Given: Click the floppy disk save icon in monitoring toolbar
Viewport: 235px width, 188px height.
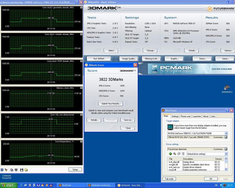Looking at the screenshot, I should pyautogui.click(x=21, y=170).
